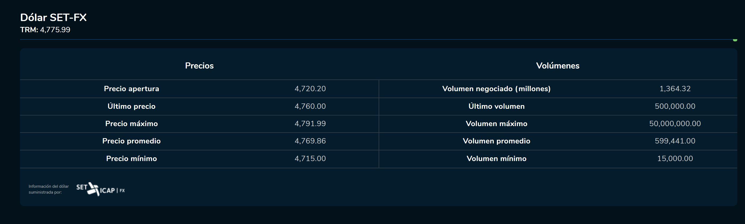Click the Precio promedio label
This screenshot has height=224, width=745.
(x=131, y=141)
